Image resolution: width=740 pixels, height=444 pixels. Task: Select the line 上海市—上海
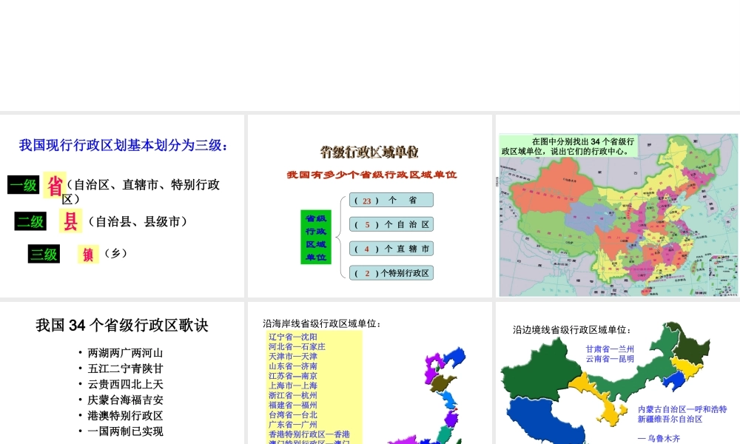coord(293,386)
